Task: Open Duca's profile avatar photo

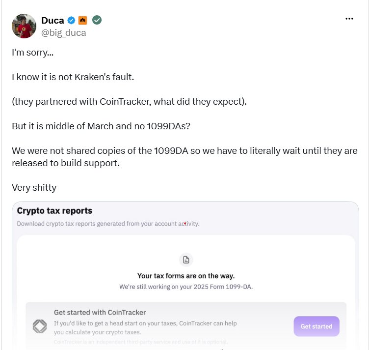Action: tap(24, 26)
